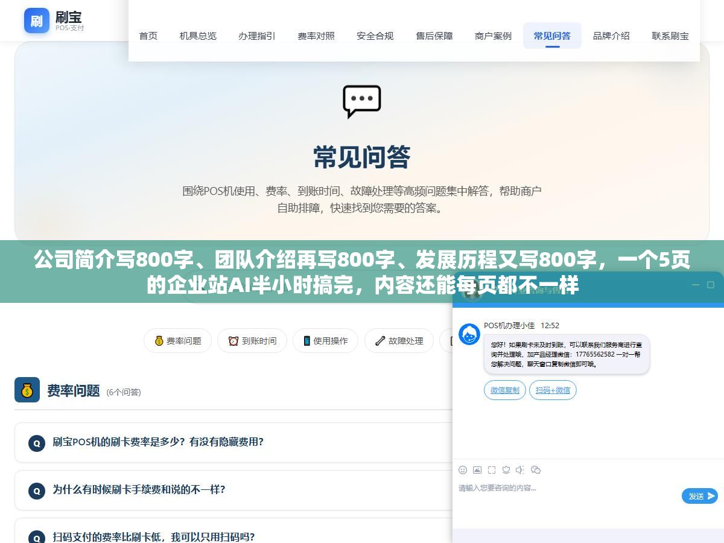Filter by 使用操作 category chip
The width and height of the screenshot is (724, 543).
pos(325,341)
